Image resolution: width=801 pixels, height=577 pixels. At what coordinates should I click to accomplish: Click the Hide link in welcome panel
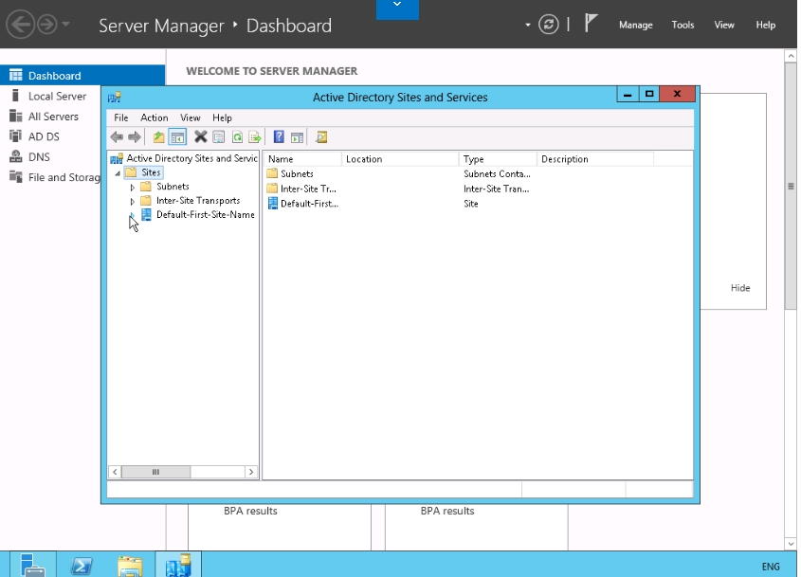coord(739,288)
